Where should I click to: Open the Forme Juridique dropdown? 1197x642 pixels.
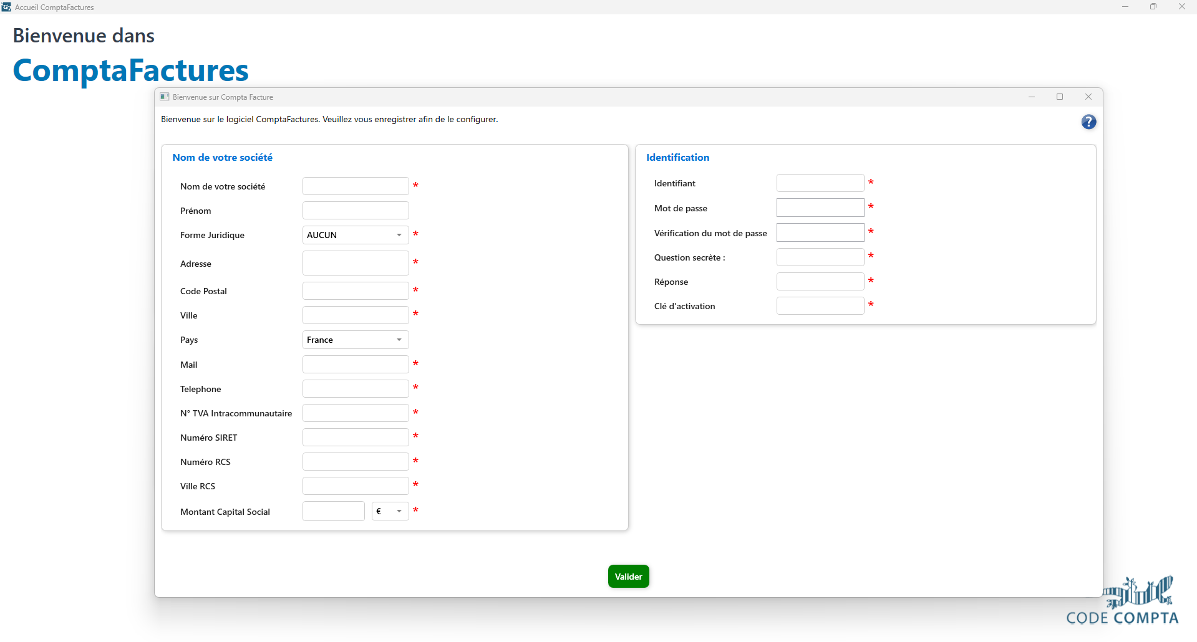[x=356, y=235]
